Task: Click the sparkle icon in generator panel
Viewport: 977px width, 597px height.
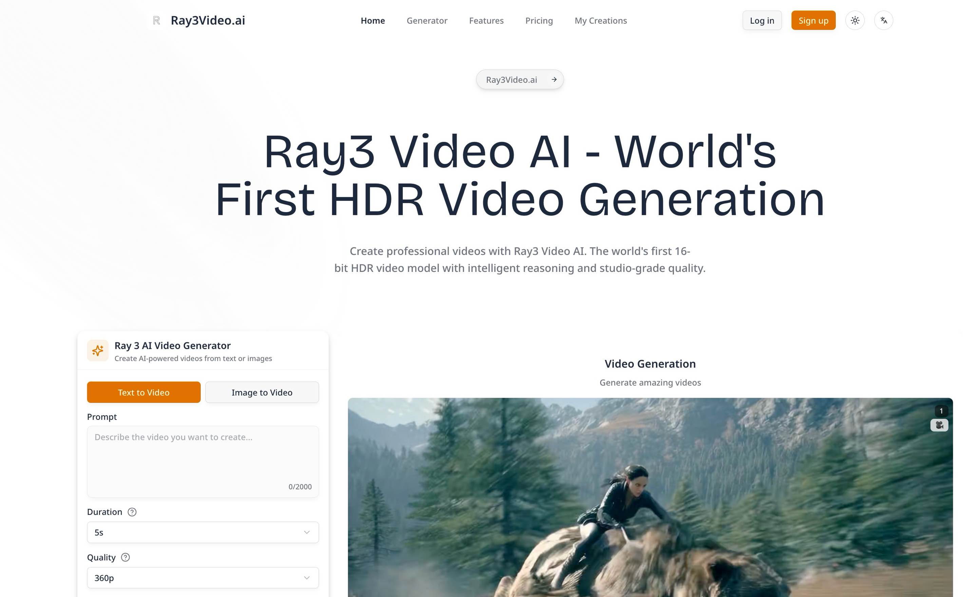Action: (98, 351)
